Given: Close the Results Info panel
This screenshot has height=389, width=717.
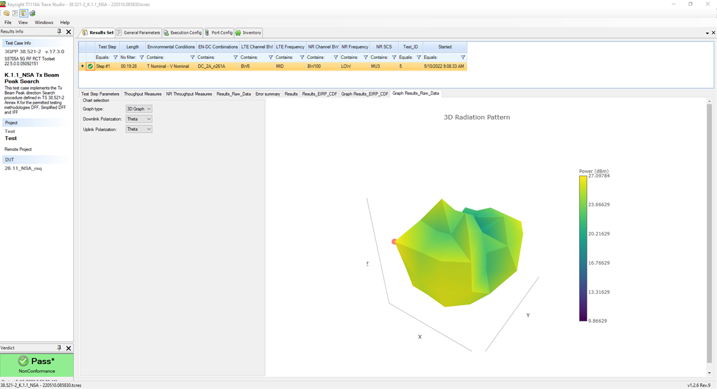Looking at the screenshot, I should point(68,32).
